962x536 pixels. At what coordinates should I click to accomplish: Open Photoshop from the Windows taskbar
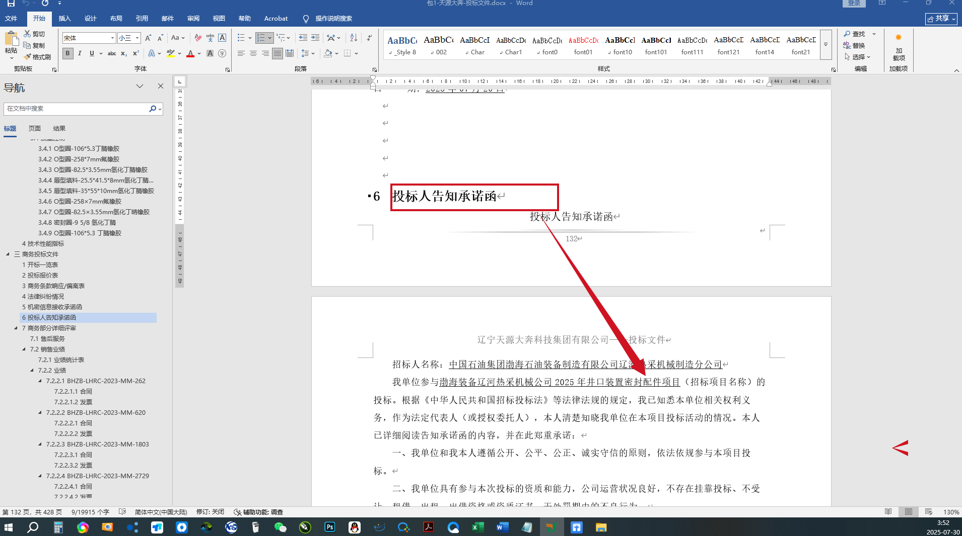coord(330,527)
